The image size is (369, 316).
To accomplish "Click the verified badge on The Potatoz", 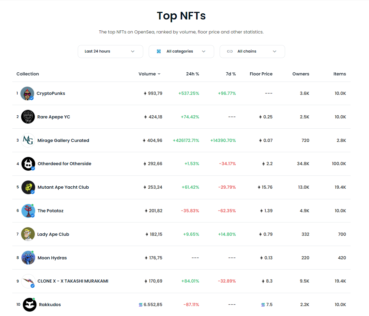I will click(x=33, y=215).
